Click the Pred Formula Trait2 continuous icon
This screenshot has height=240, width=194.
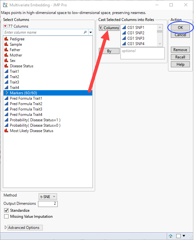tap(6, 104)
